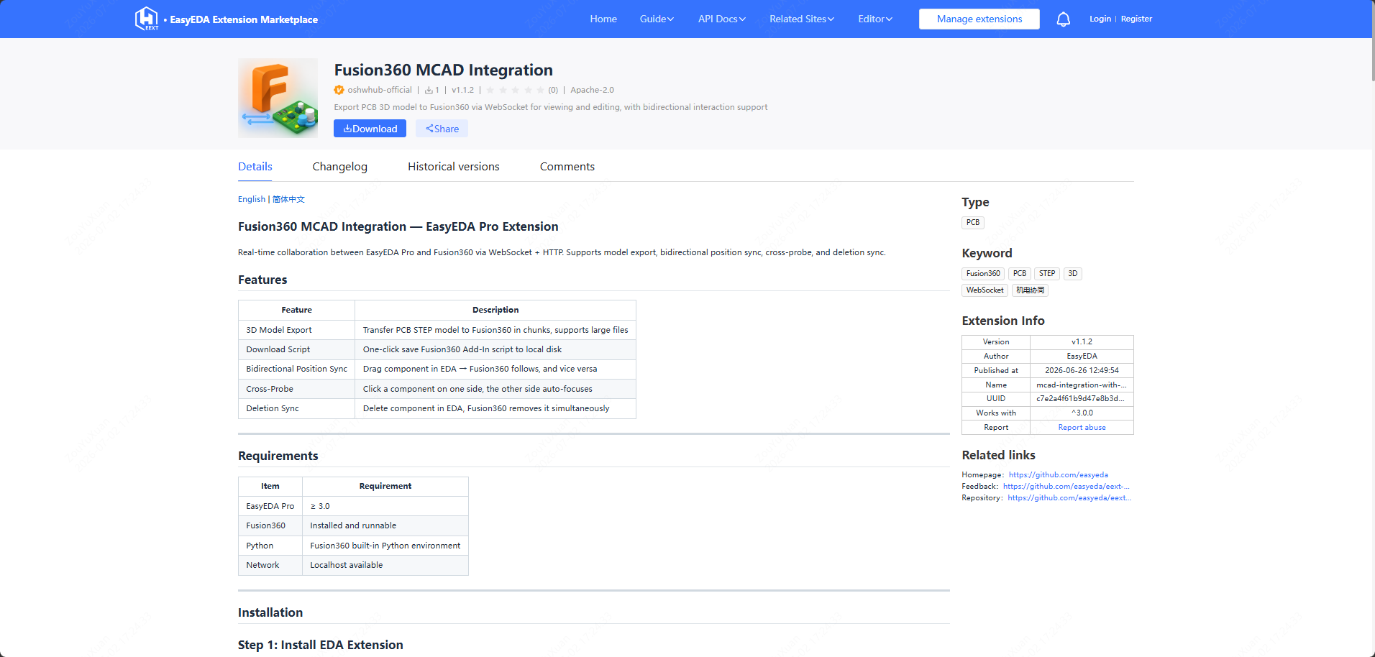1375x657 pixels.
Task: Share this extension
Action: coord(442,129)
